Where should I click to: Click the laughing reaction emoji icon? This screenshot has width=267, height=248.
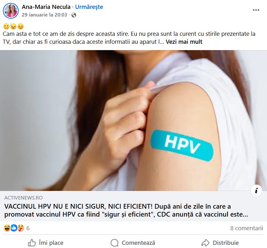point(7,228)
